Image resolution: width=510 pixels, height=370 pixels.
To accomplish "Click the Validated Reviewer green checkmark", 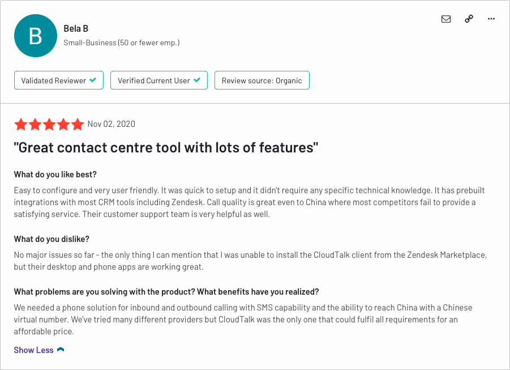I will pyautogui.click(x=93, y=80).
